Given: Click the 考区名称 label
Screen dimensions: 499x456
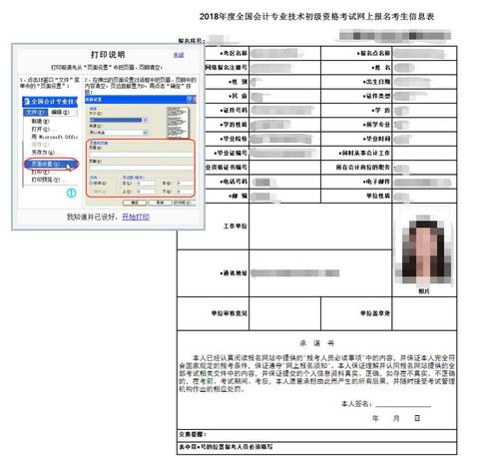Looking at the screenshot, I should [234, 53].
